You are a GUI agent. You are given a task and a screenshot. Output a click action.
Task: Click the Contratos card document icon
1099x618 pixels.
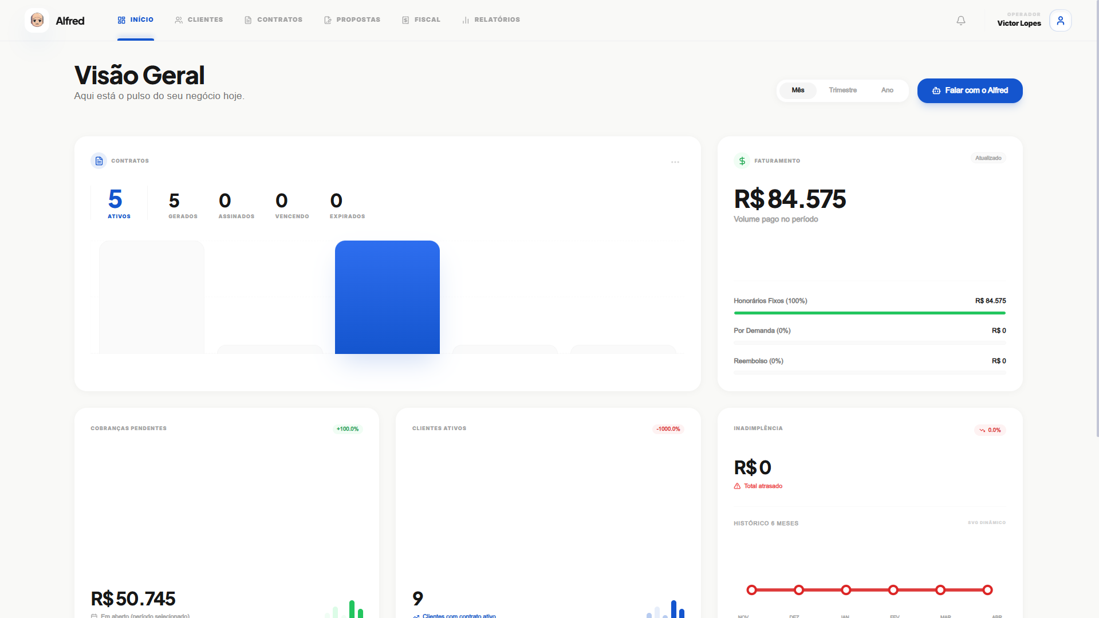[99, 161]
